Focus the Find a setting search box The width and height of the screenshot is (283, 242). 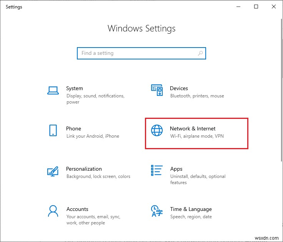(x=141, y=53)
